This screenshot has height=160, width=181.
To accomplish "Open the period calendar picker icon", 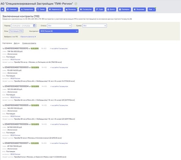I will 34,26.
